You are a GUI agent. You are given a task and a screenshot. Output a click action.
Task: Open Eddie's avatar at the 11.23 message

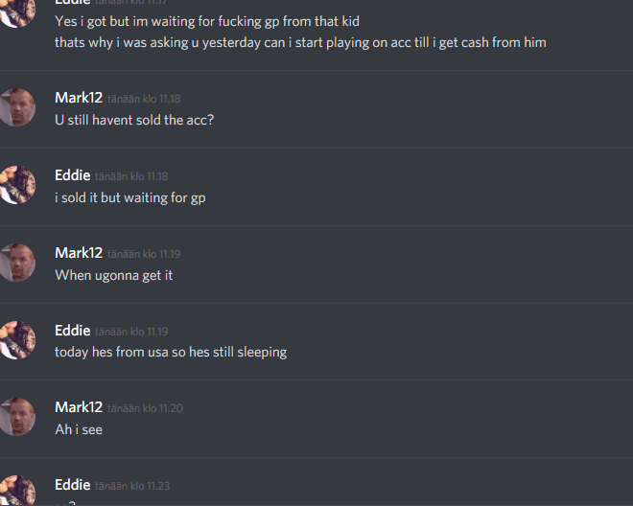point(16,491)
